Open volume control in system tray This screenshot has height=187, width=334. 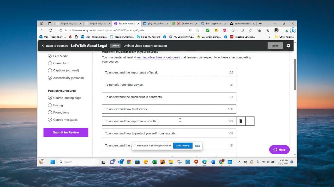(268, 162)
